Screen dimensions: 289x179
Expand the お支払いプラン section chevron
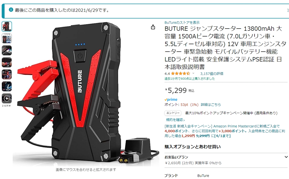[x=286, y=157]
